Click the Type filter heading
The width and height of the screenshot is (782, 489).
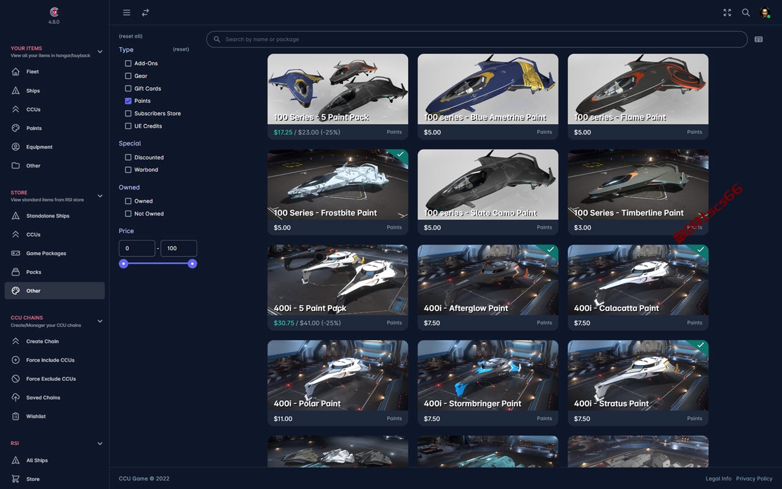coord(126,50)
